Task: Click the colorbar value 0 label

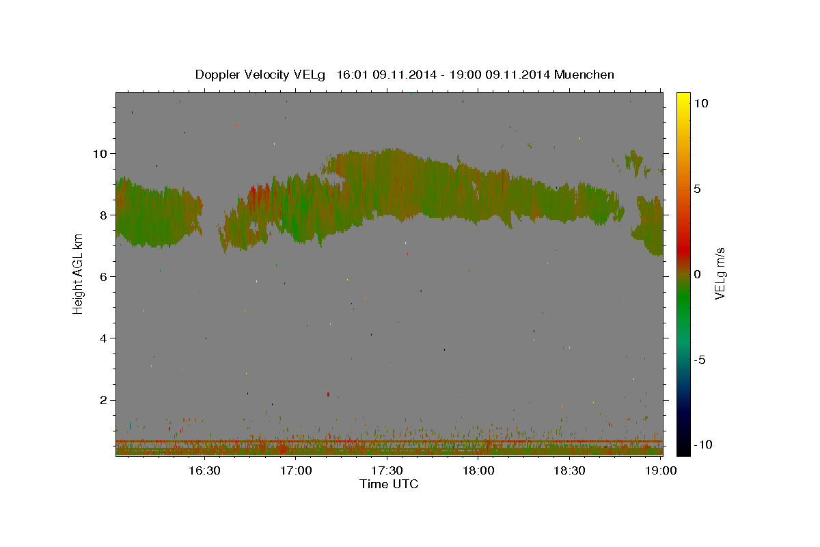Action: tap(698, 274)
